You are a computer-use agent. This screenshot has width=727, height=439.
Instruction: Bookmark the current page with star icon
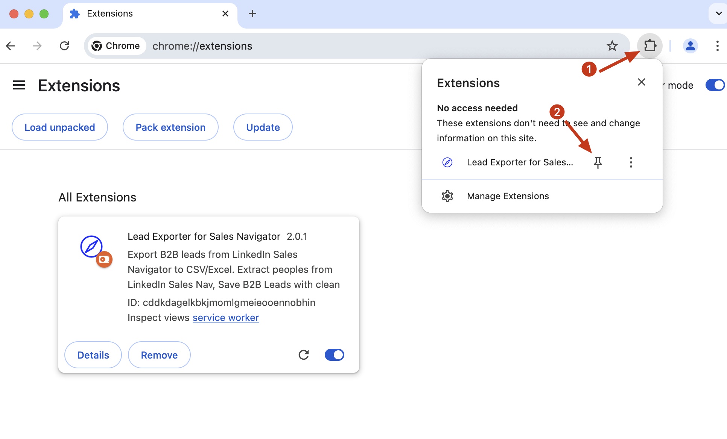click(x=612, y=45)
